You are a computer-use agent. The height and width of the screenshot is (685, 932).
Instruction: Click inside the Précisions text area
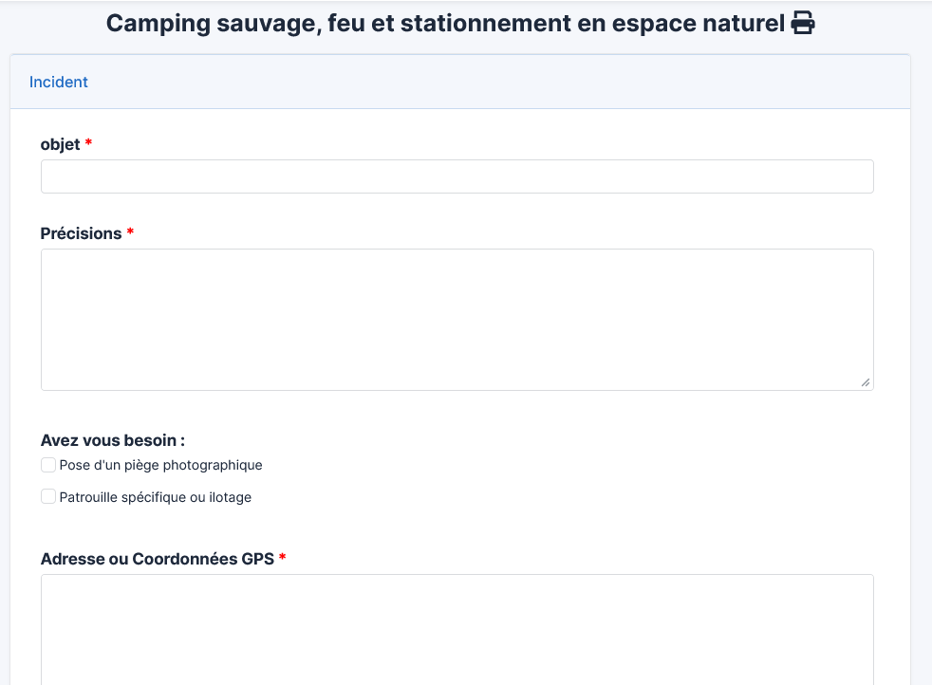tap(457, 319)
